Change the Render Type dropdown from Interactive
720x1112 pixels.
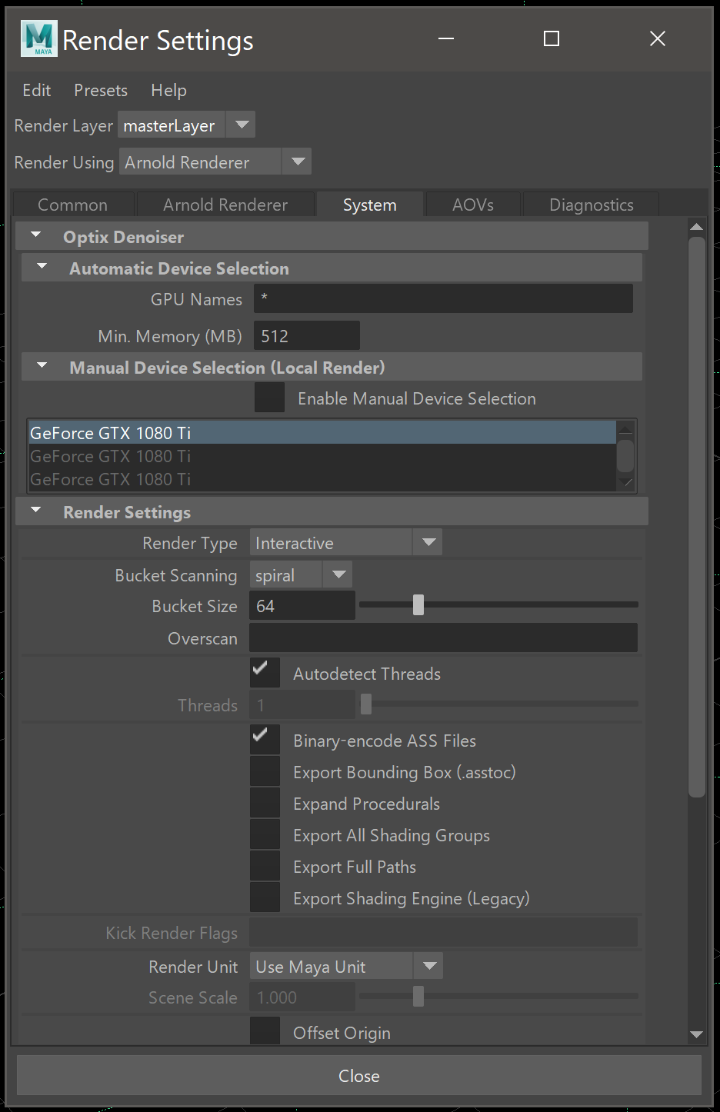point(428,542)
